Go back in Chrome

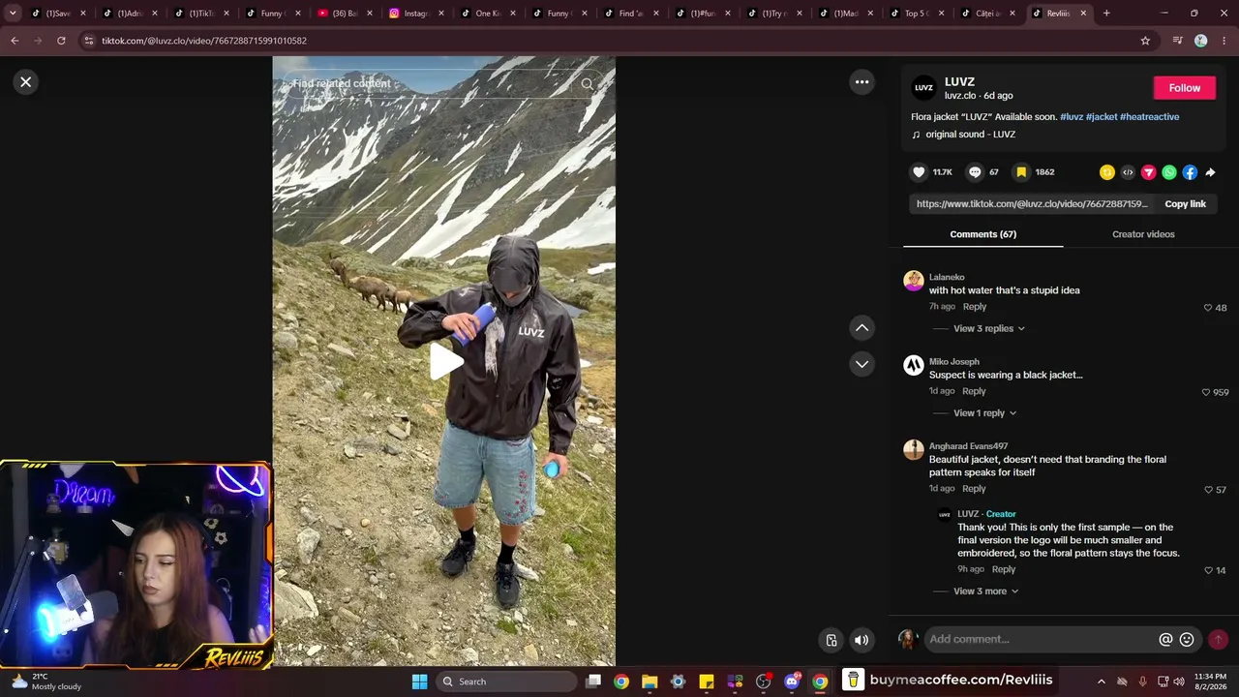[15, 41]
